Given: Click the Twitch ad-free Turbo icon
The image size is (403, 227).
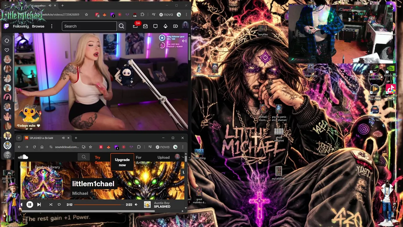Looking at the screenshot, I should click(x=175, y=26).
